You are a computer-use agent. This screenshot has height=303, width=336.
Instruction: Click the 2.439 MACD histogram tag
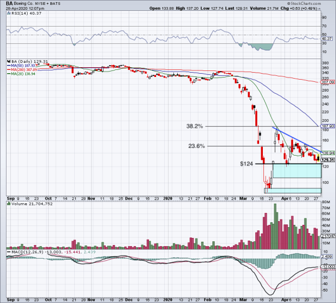pos(327,256)
